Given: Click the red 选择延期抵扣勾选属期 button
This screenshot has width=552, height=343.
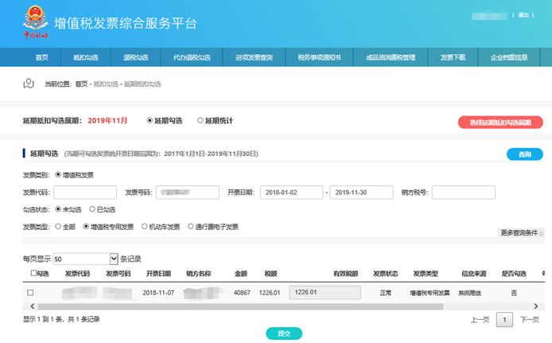Looking at the screenshot, I should pyautogui.click(x=500, y=123).
